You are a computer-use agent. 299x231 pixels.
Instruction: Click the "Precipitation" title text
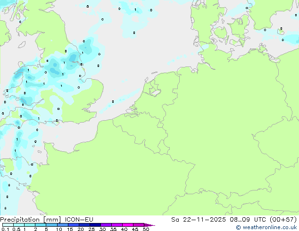(x=20, y=220)
